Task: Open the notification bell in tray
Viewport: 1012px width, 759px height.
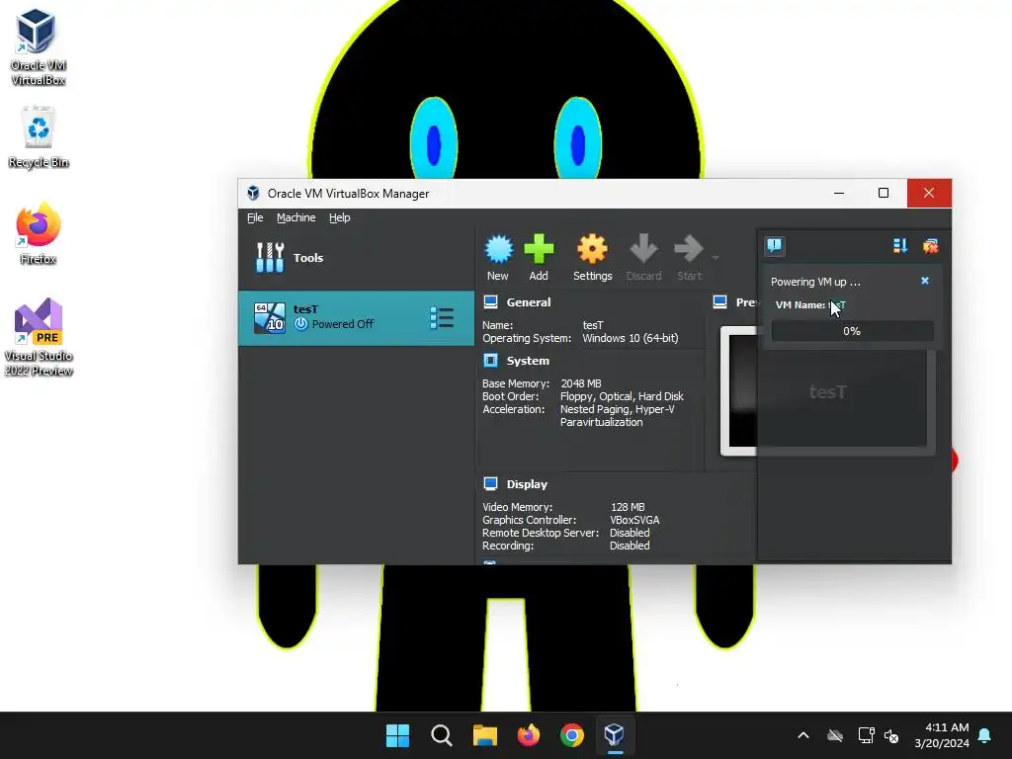Action: (985, 735)
